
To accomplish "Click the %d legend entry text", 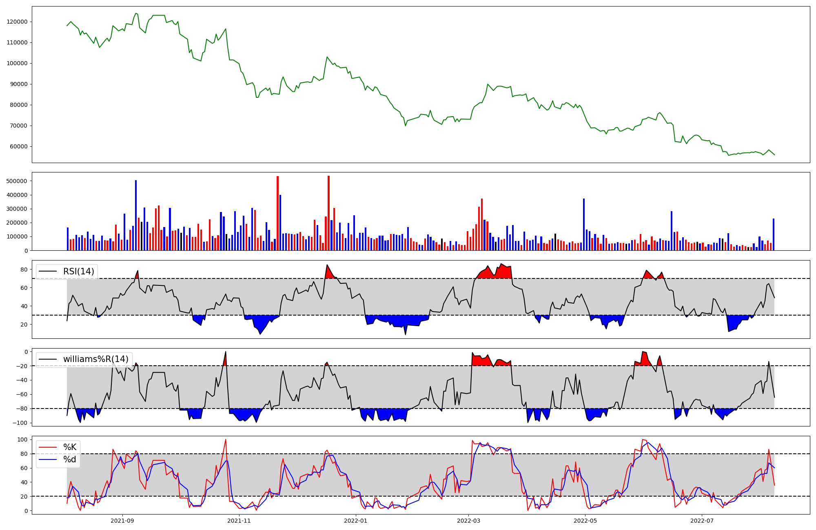I will [70, 459].
